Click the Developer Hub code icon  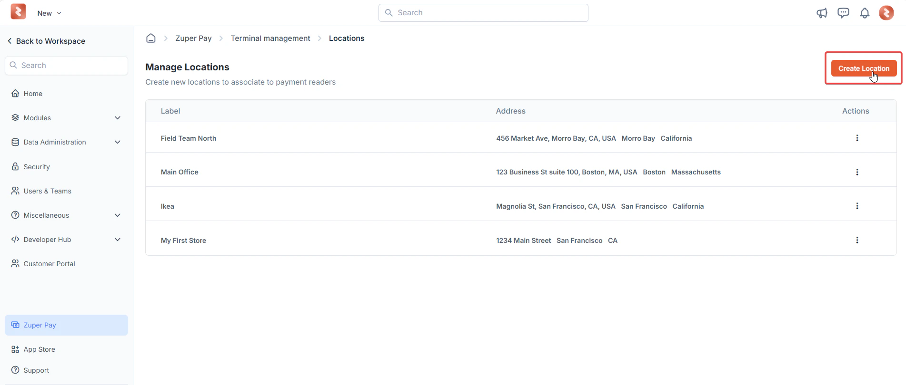15,240
